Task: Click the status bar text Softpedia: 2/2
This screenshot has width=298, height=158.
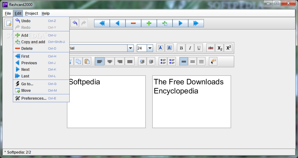Action: (19, 152)
